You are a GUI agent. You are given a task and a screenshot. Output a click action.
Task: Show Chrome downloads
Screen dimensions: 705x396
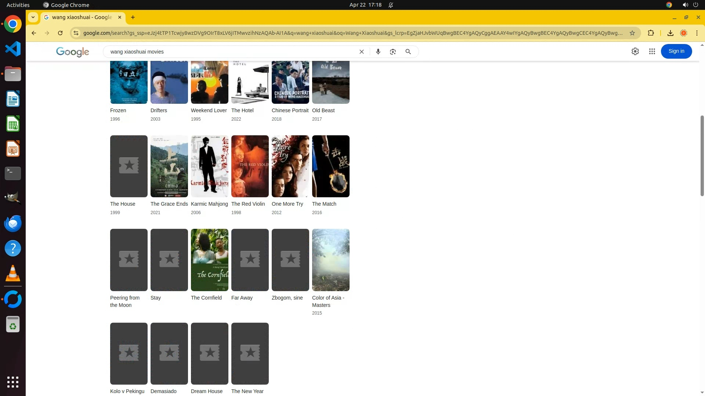pyautogui.click(x=670, y=33)
